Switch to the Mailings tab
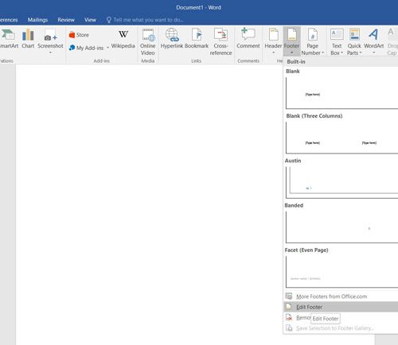Viewport: 398px width, 345px height. coord(37,20)
